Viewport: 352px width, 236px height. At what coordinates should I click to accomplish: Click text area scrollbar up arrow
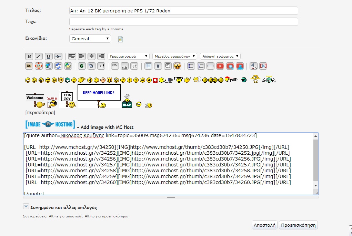315,136
